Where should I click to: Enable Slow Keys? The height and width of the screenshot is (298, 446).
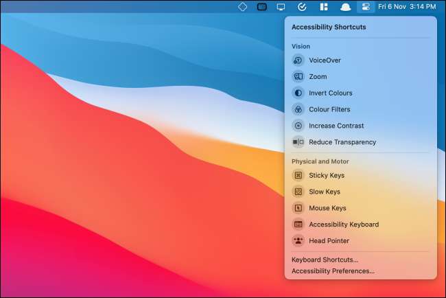tap(324, 192)
